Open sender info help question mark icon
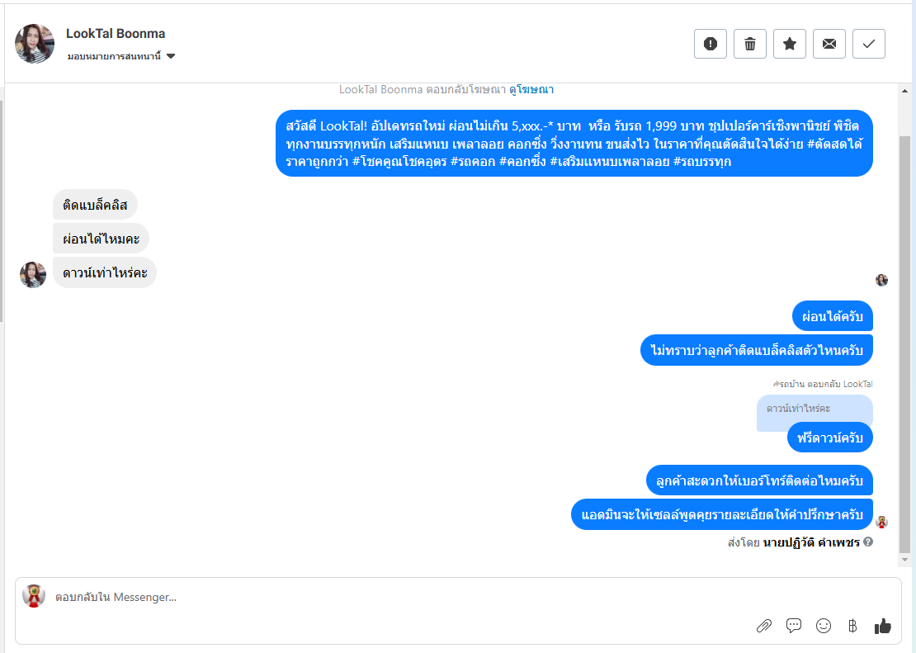The height and width of the screenshot is (653, 916). click(868, 542)
